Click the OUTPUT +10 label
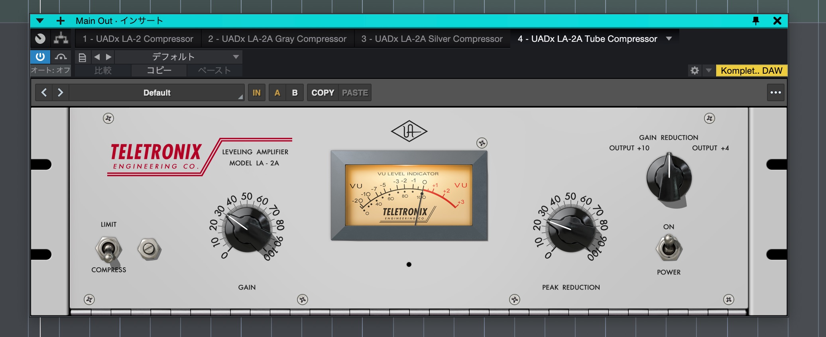The height and width of the screenshot is (337, 826). tap(629, 148)
